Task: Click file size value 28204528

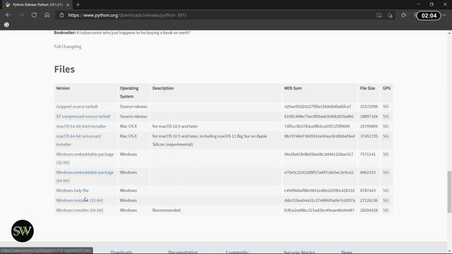Action: tap(369, 210)
